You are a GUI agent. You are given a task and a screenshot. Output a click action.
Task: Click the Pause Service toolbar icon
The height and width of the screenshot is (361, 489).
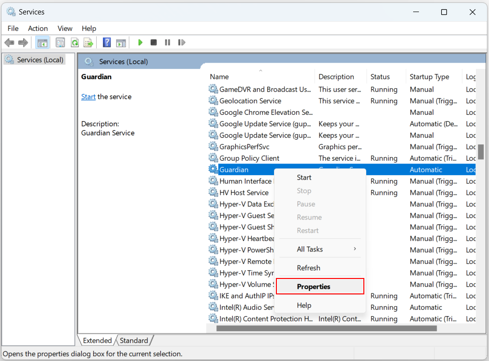click(x=168, y=42)
